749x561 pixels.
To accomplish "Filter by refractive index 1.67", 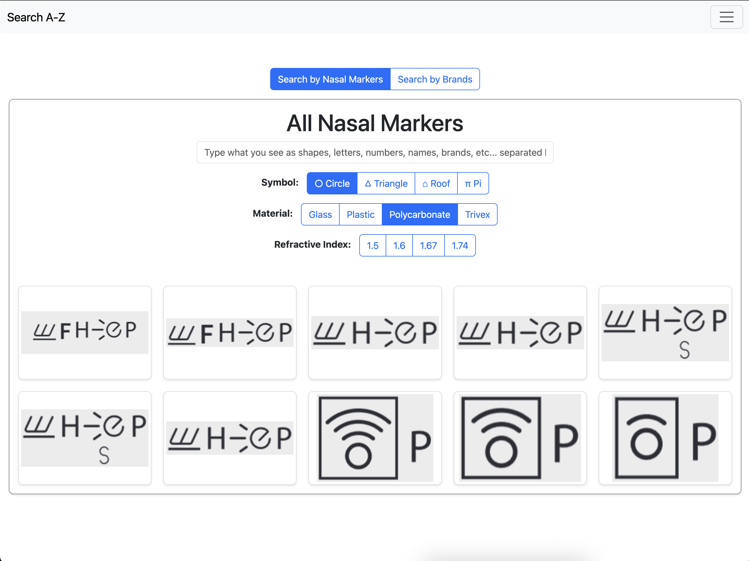I will [x=428, y=246].
